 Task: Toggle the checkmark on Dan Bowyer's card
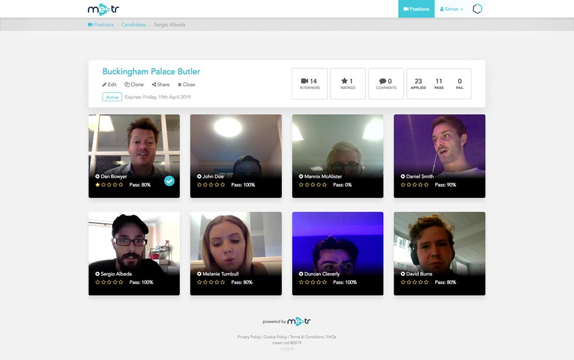pos(169,181)
